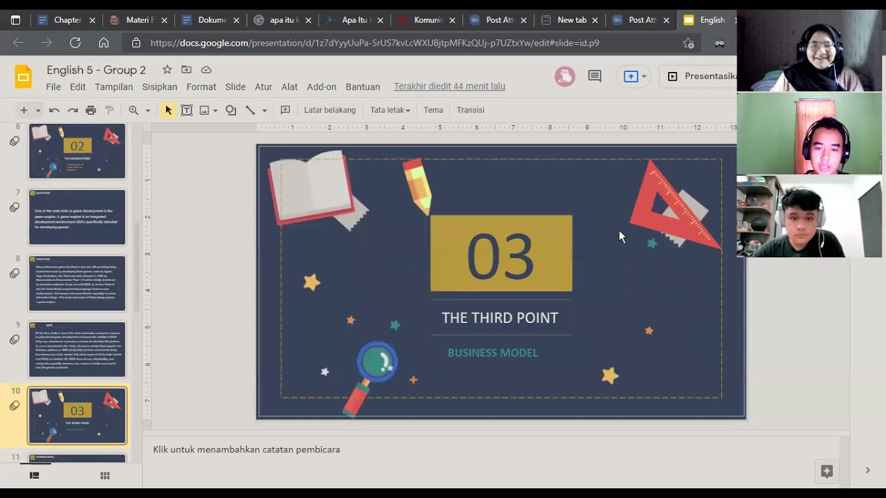Screen dimensions: 886x498
Task: Undo the last action
Action: pyautogui.click(x=54, y=110)
